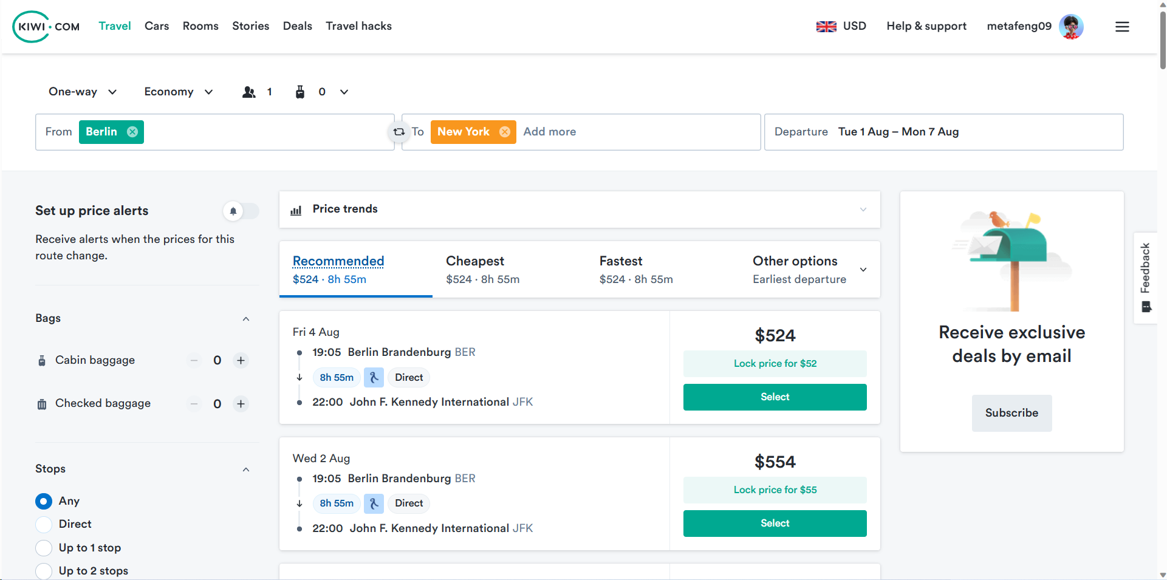
Task: Open the hamburger menu
Action: click(1122, 27)
